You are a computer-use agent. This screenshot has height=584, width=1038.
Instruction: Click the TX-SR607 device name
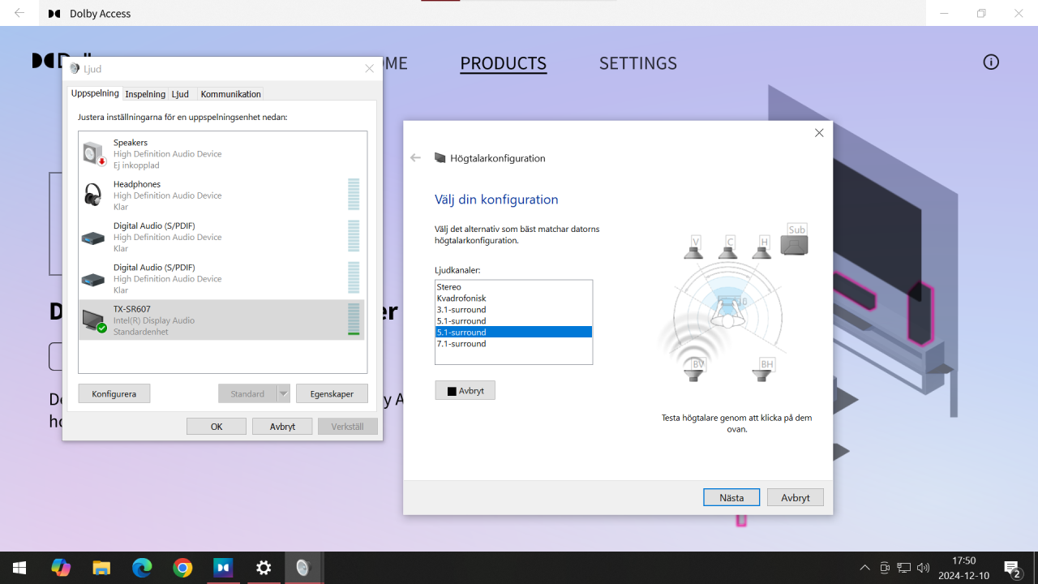132,309
